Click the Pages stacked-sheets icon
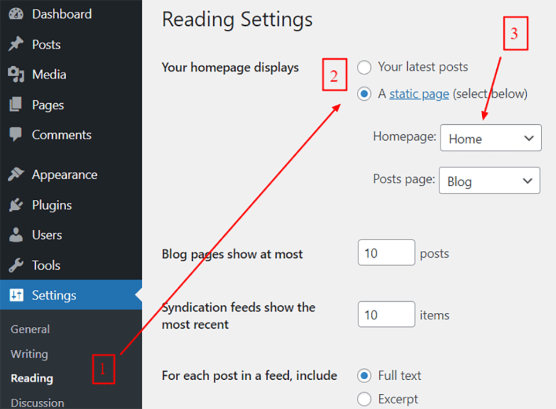Screen dimensions: 556x409 click(x=16, y=105)
